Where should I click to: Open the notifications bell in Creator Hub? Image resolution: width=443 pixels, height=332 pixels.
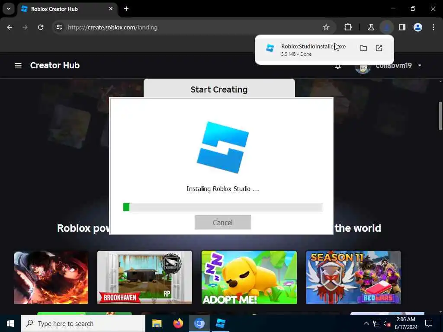(x=337, y=66)
